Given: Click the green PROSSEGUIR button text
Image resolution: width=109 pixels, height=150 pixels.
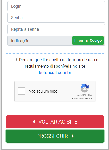Looking at the screenshot, I should click(52, 136).
